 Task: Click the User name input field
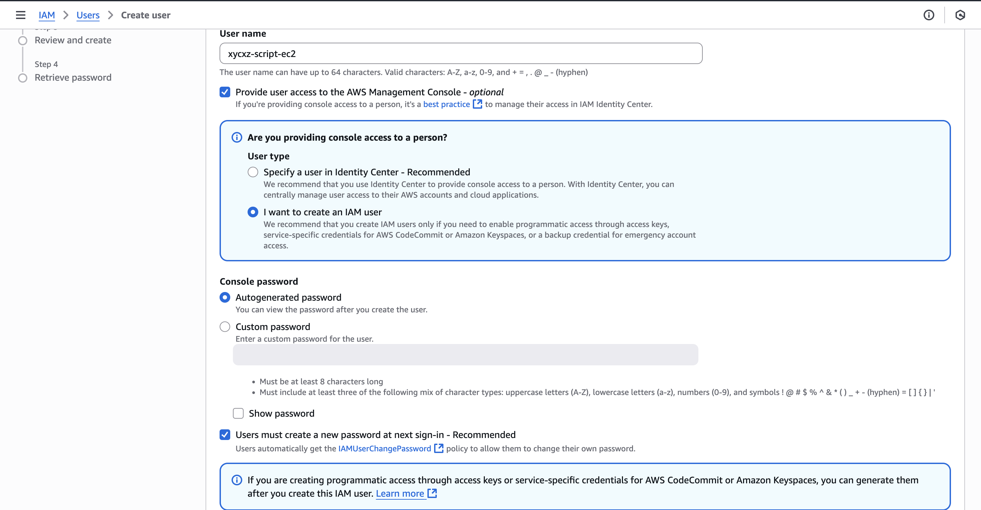[x=461, y=54]
